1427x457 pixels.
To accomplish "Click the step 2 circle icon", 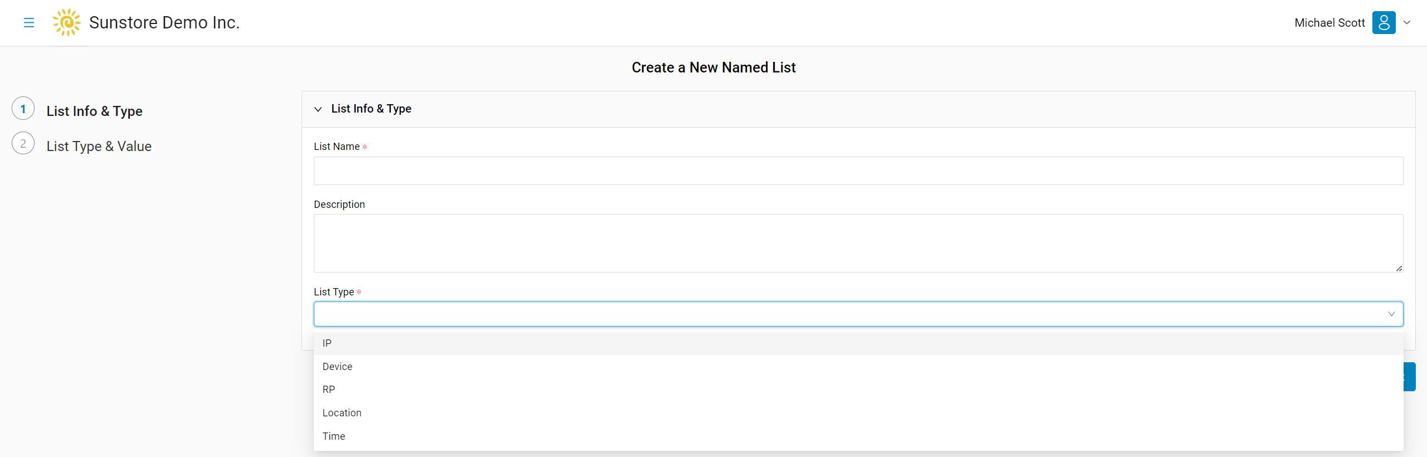I will click(x=23, y=144).
